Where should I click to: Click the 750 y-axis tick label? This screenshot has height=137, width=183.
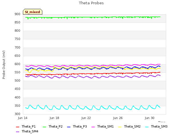(x=17, y=39)
